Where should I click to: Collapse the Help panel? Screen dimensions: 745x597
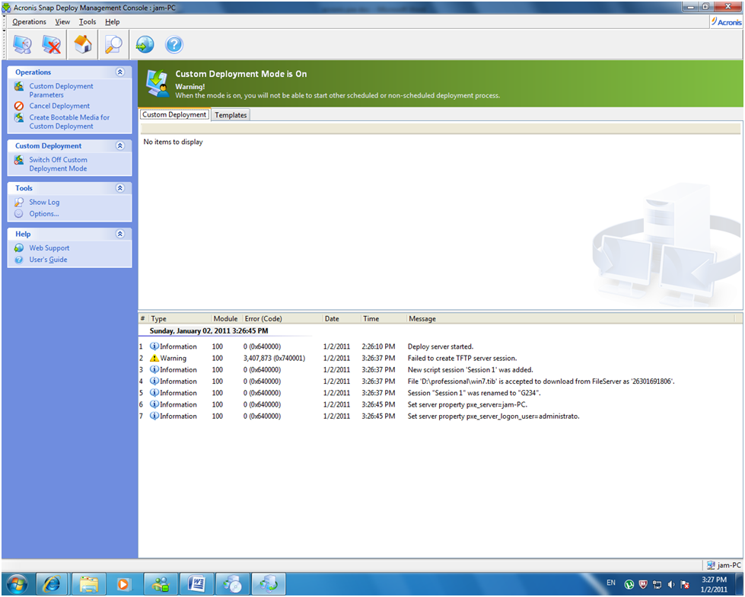[x=120, y=234]
